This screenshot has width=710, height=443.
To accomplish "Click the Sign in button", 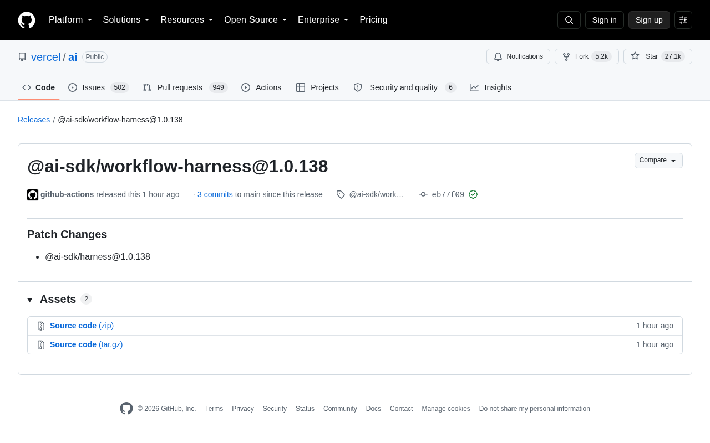I will tap(605, 20).
